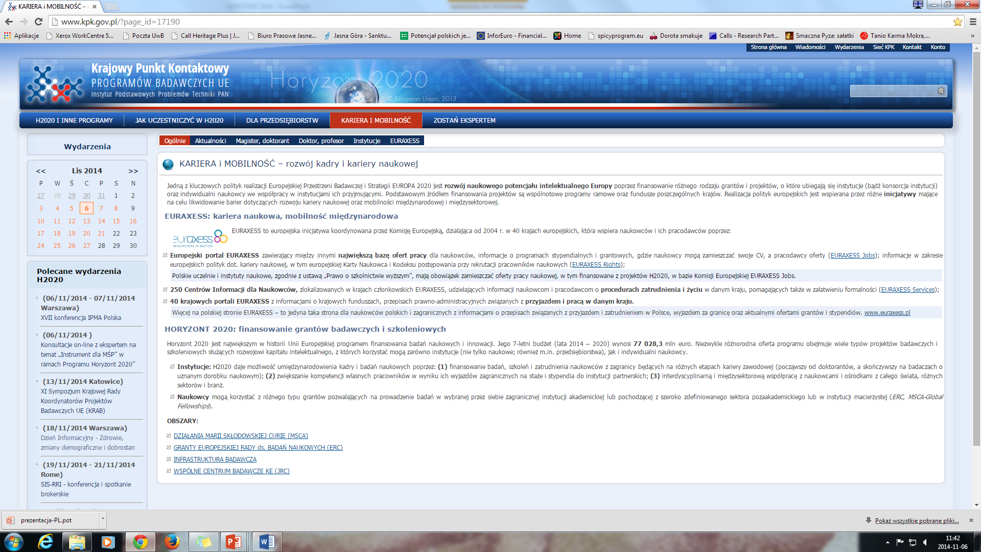981x552 pixels.
Task: Open the InforEuro - Financial bookmark
Action: point(511,36)
